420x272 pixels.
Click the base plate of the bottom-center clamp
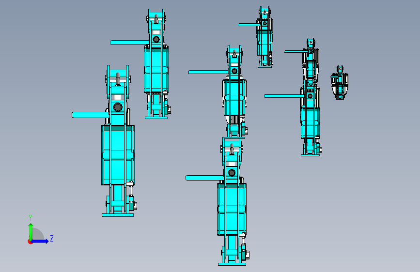(x=232, y=264)
